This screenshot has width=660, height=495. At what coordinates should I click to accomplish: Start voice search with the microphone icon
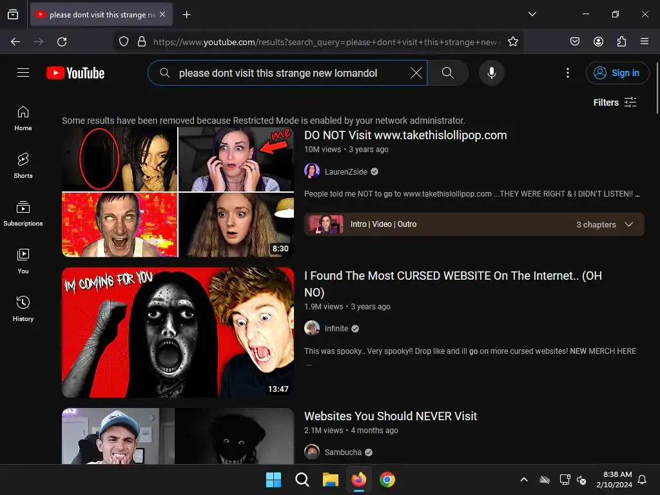click(491, 73)
